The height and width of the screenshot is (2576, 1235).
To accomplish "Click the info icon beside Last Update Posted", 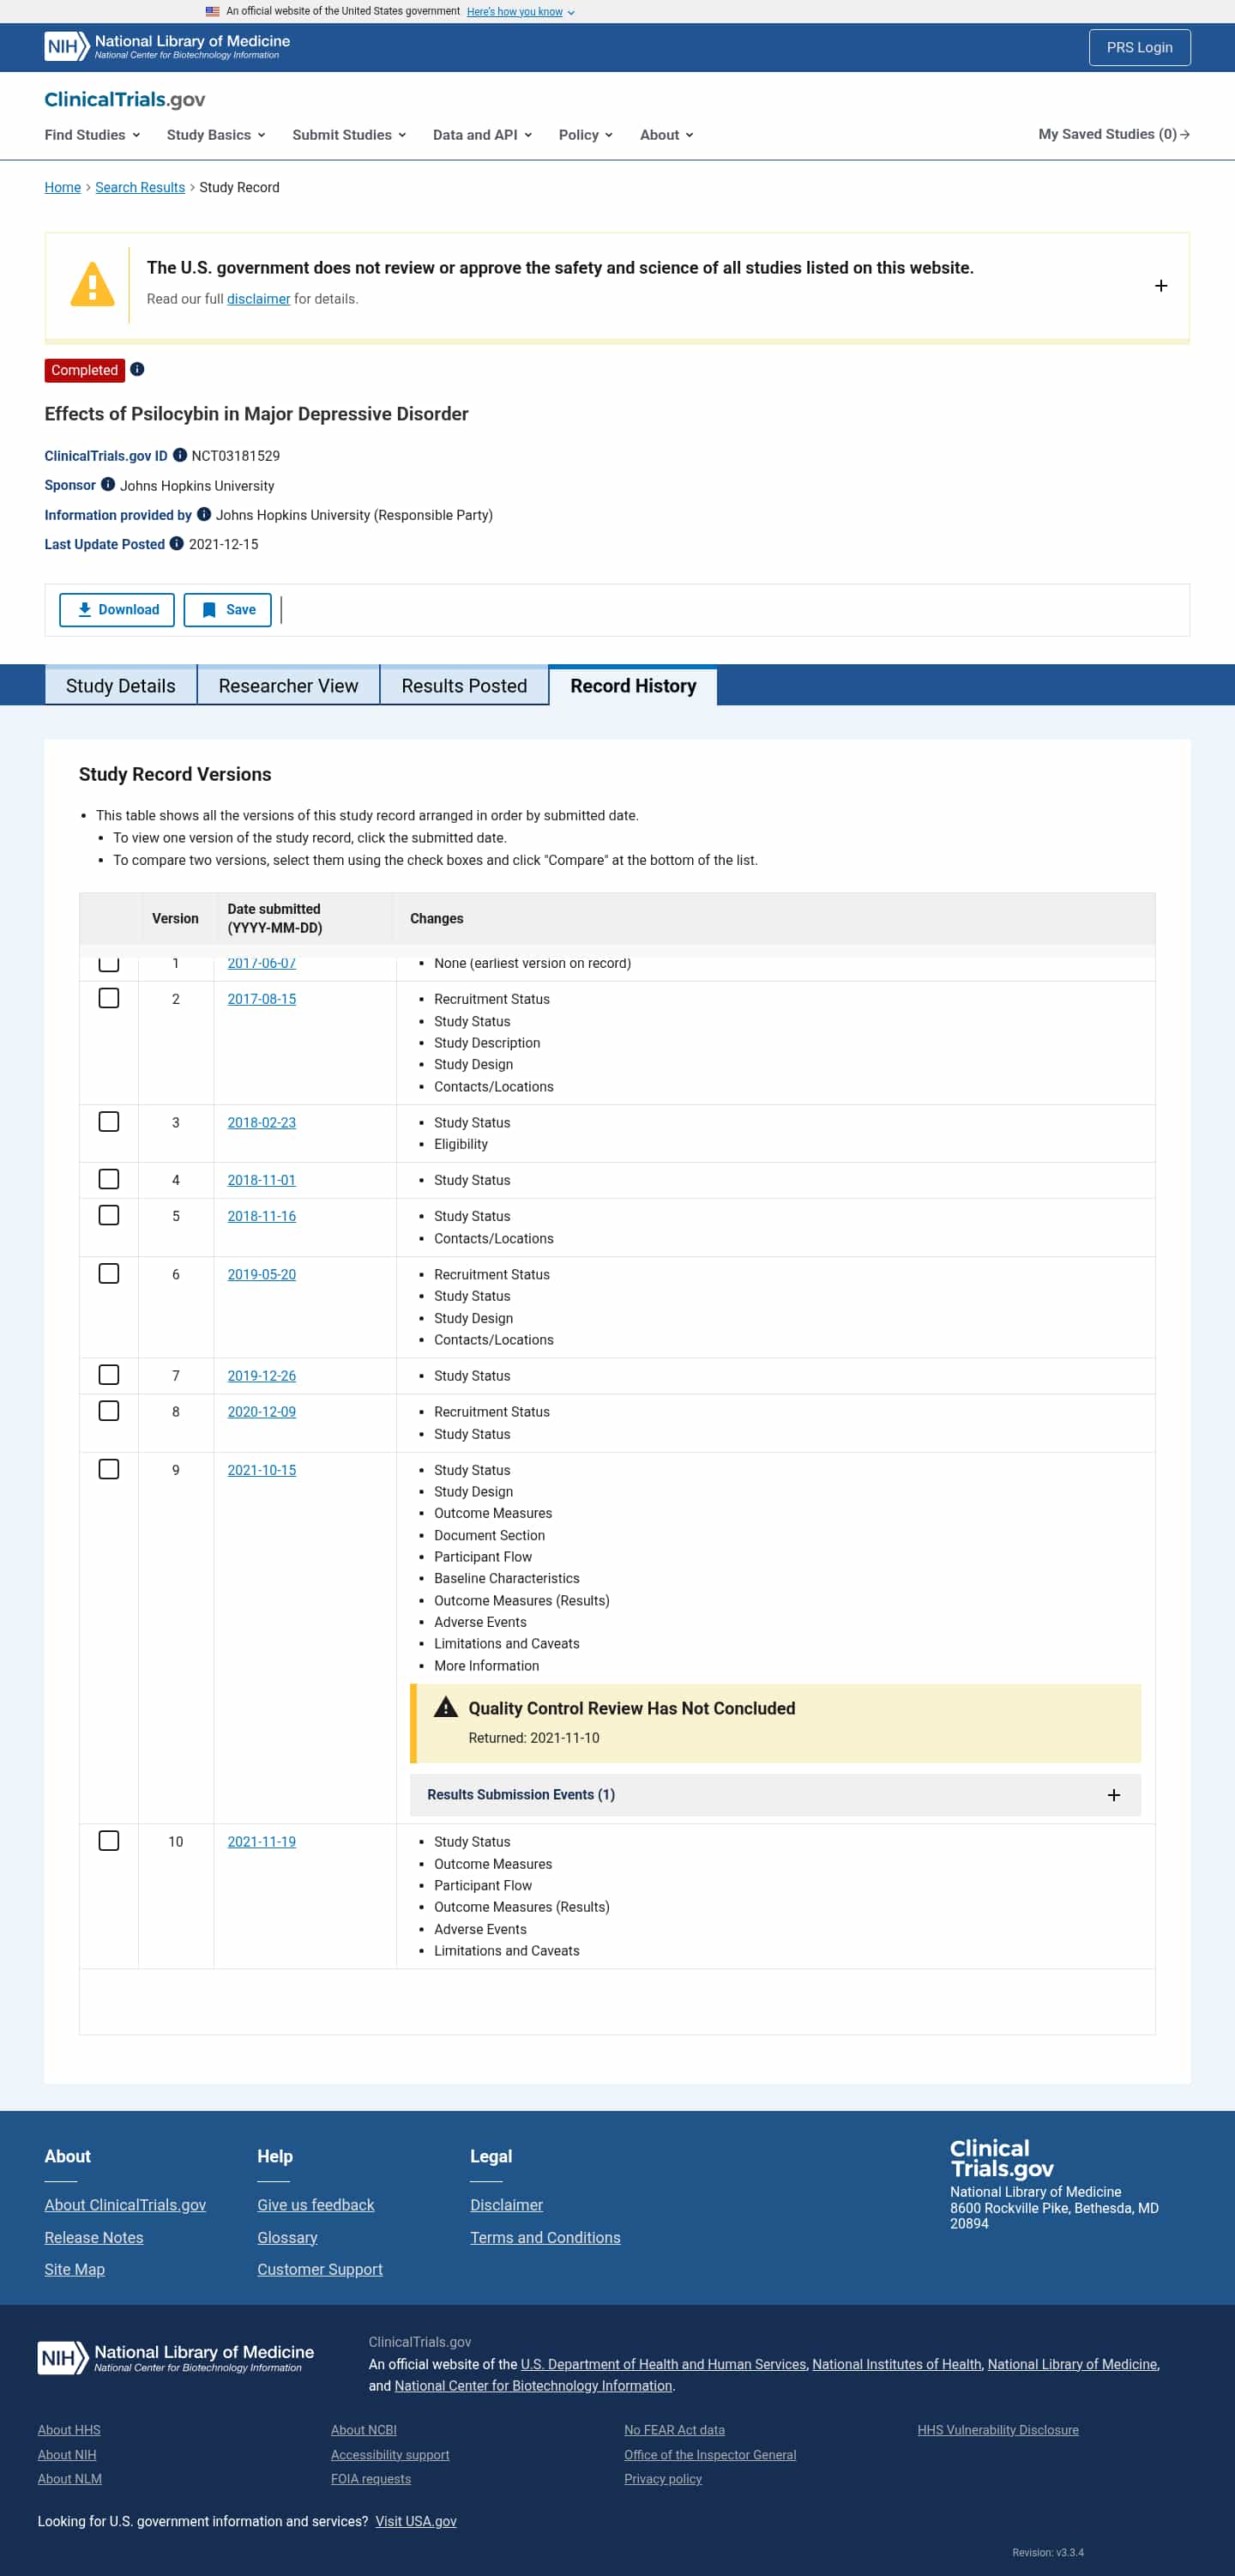I will point(177,543).
